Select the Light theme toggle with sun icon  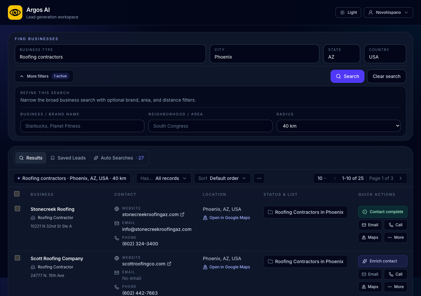tap(348, 12)
